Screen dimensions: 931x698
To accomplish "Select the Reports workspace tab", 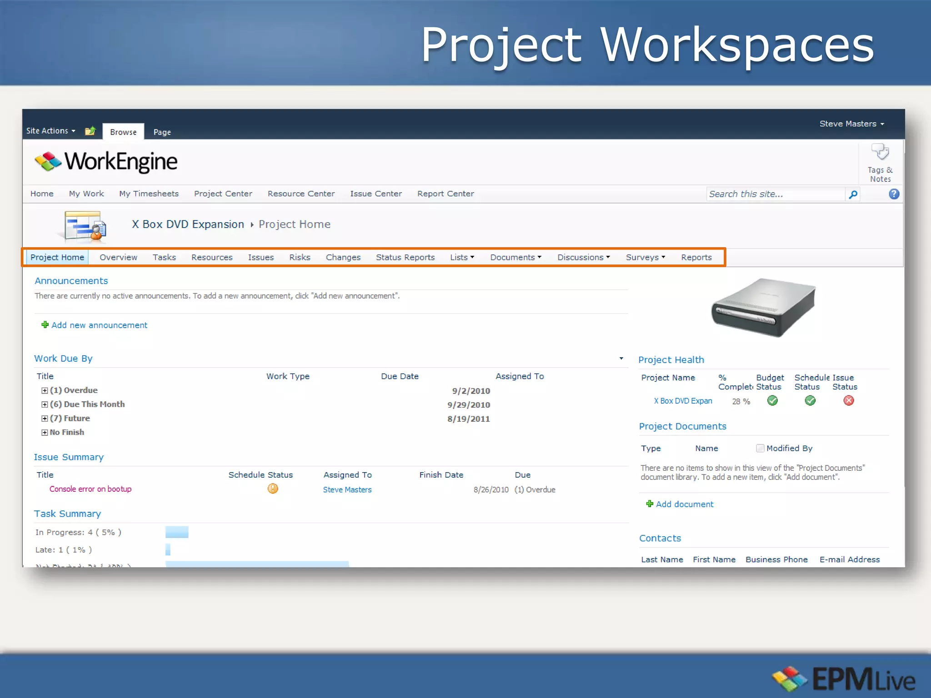I will 696,257.
